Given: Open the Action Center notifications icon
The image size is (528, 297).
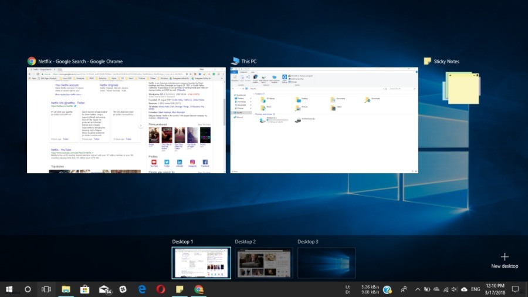Looking at the screenshot, I should tap(515, 289).
